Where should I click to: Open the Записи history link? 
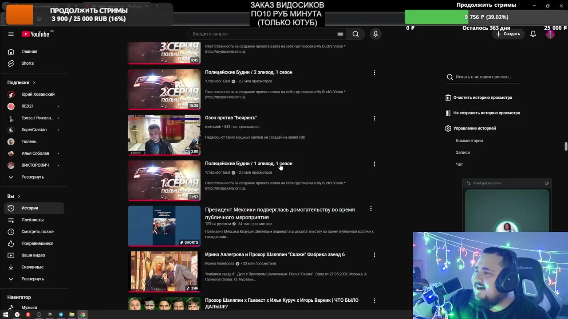[462, 152]
